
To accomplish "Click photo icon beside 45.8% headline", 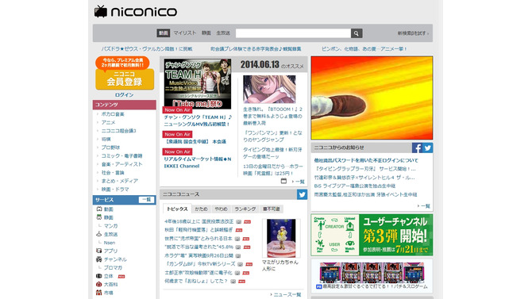I will click(x=238, y=247).
